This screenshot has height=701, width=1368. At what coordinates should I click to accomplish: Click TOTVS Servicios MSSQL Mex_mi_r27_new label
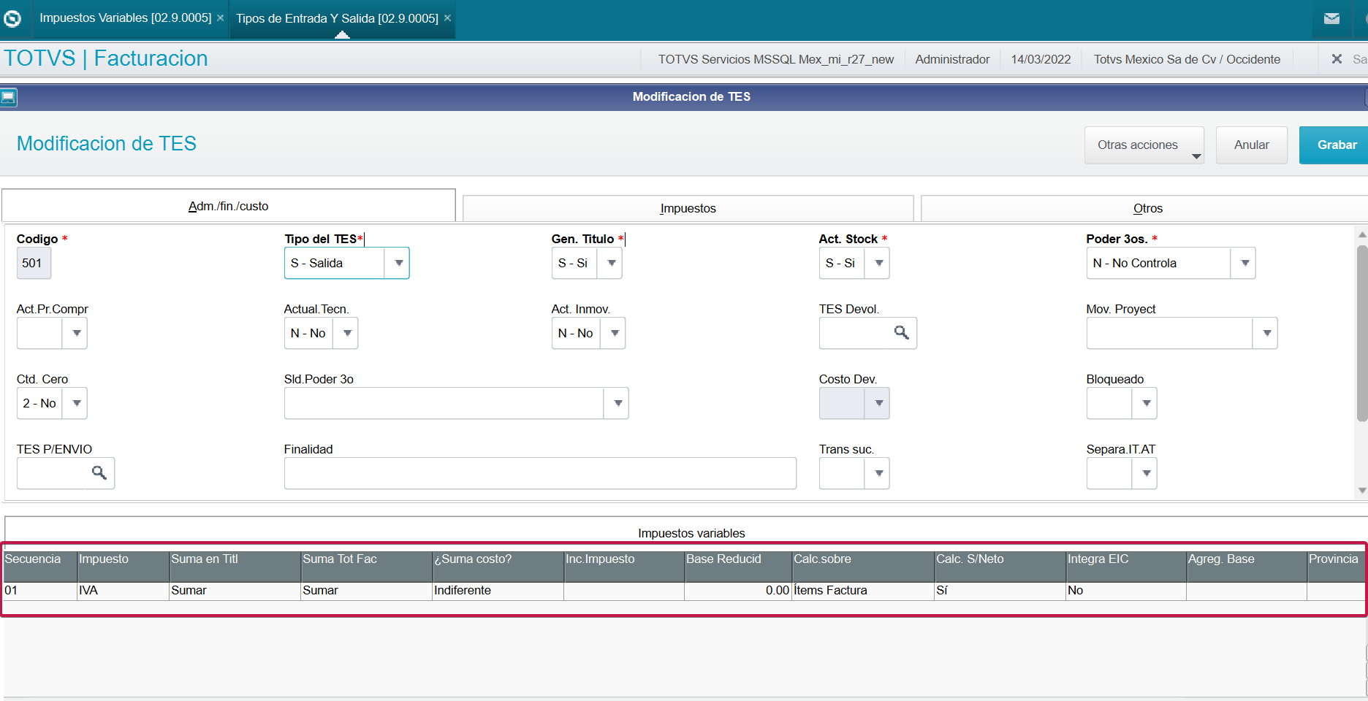pos(775,59)
